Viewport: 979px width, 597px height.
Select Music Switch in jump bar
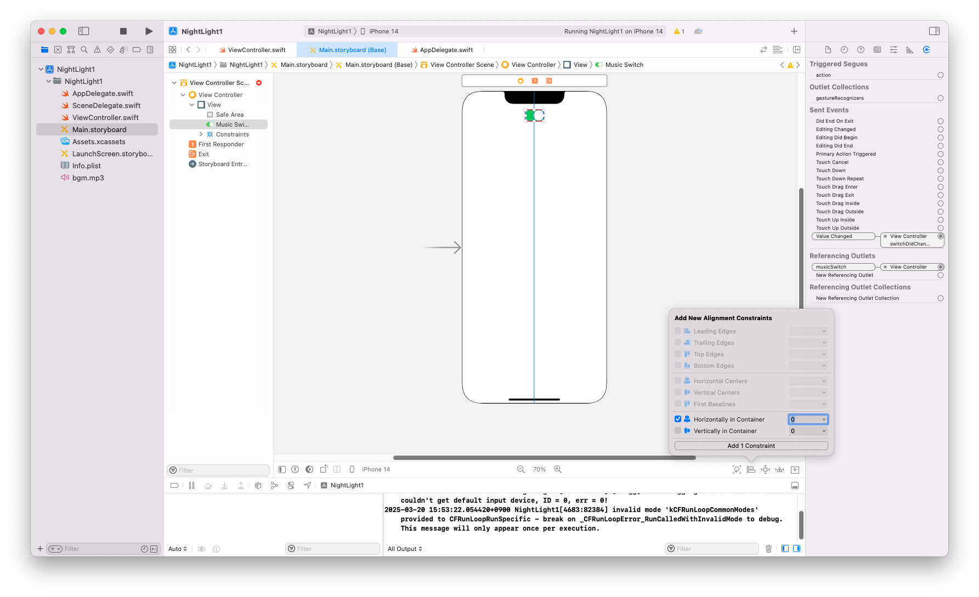[619, 65]
